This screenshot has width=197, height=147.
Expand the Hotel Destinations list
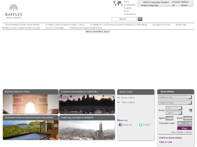130,8
